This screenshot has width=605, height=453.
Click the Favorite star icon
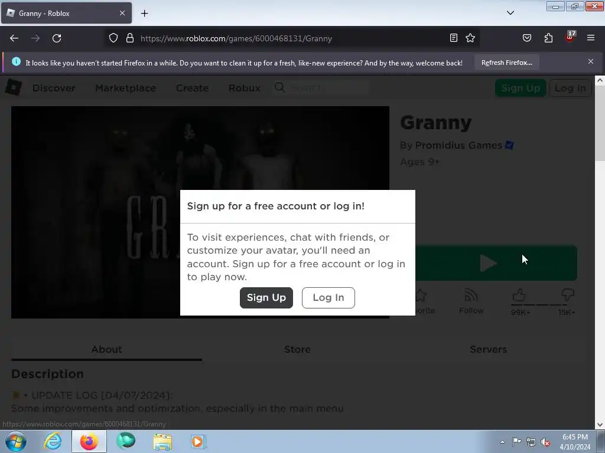(421, 296)
